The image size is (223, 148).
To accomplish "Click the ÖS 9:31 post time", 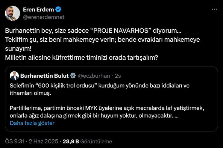I will click(x=15, y=141).
